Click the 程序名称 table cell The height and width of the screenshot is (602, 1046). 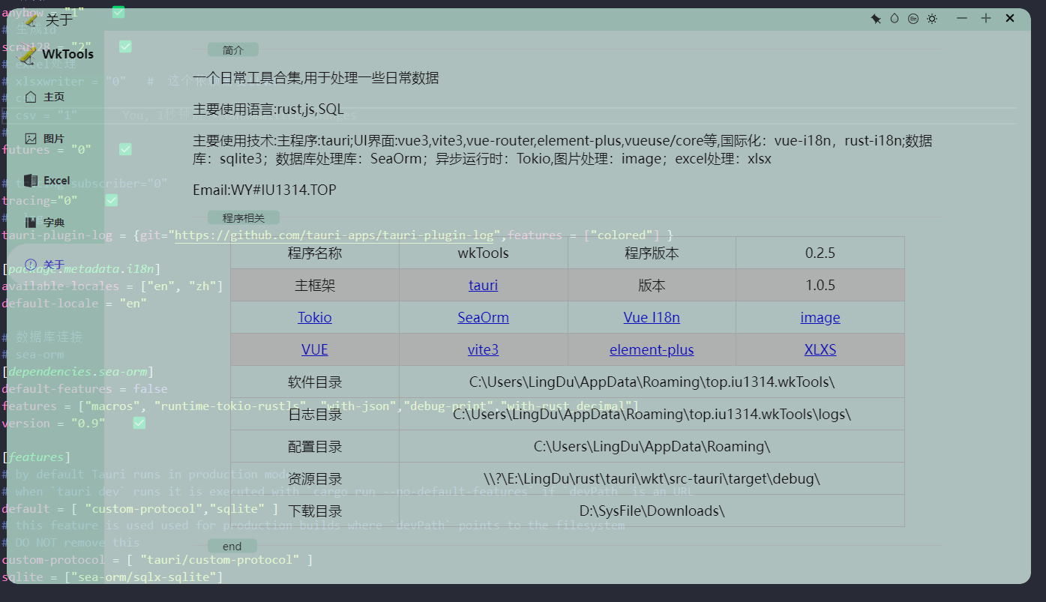[x=315, y=253]
